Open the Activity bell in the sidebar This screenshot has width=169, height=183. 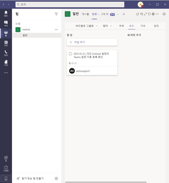click(x=6, y=14)
